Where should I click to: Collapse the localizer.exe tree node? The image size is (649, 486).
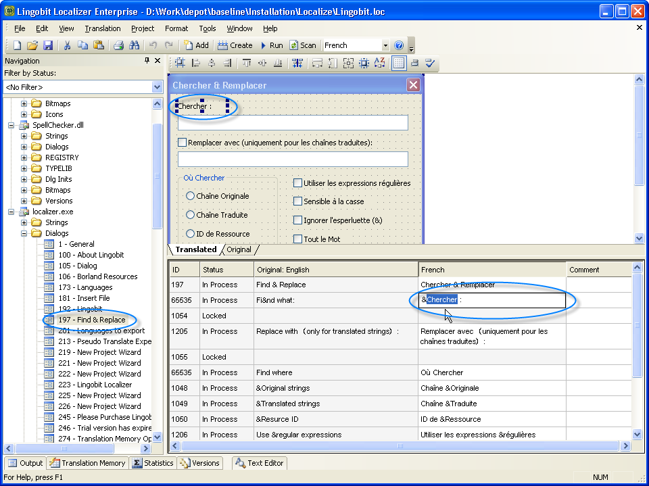pyautogui.click(x=11, y=212)
